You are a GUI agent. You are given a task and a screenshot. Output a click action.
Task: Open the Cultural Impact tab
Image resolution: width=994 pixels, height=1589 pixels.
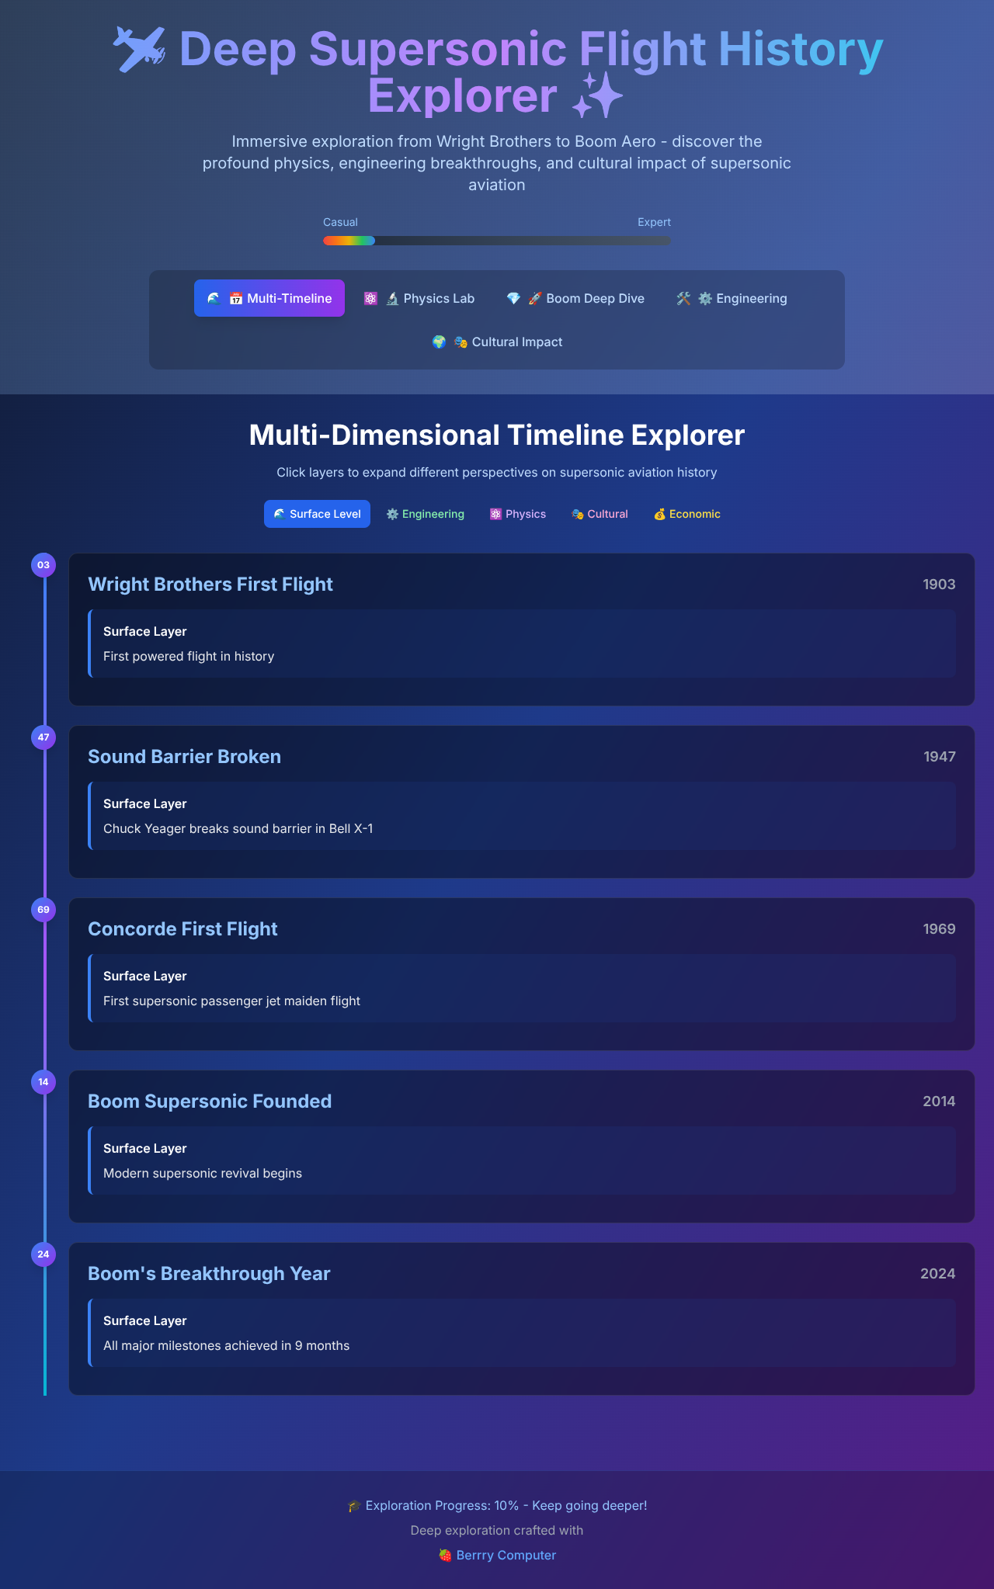point(497,342)
